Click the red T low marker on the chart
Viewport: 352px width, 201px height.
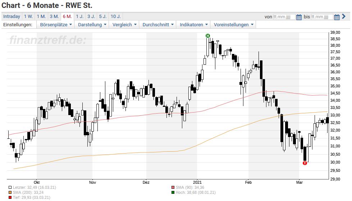(305, 163)
